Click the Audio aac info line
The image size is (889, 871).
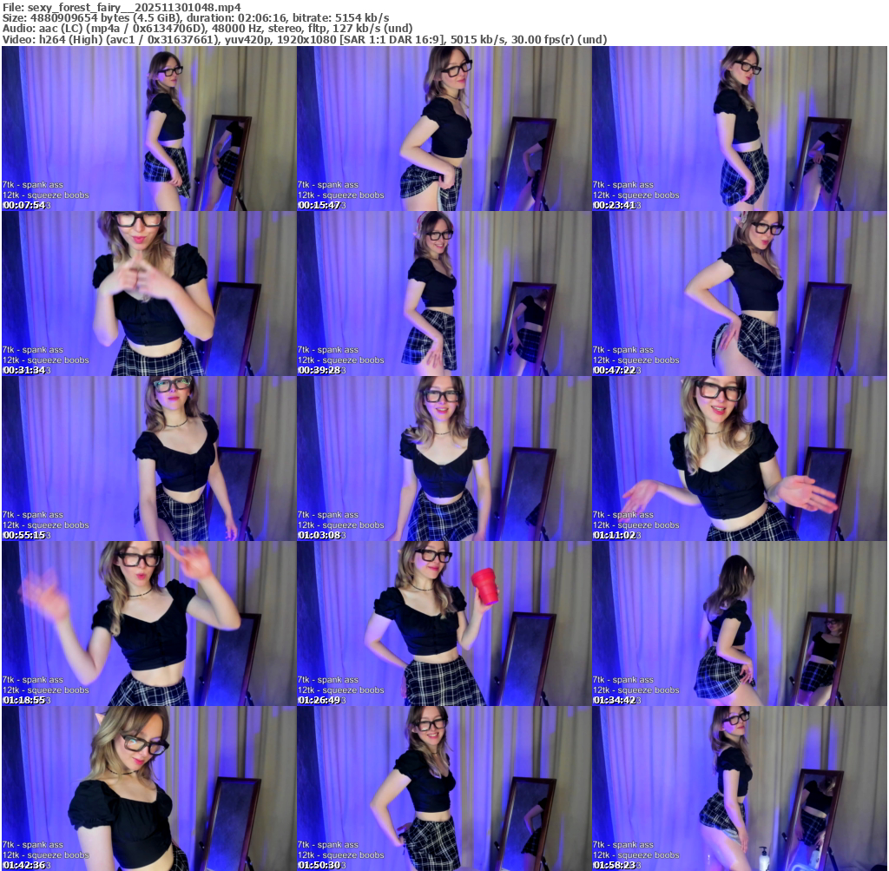point(207,29)
